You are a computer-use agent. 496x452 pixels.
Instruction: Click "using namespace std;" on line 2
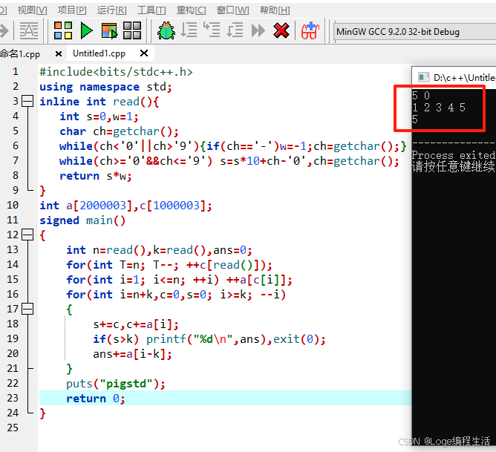[105, 87]
